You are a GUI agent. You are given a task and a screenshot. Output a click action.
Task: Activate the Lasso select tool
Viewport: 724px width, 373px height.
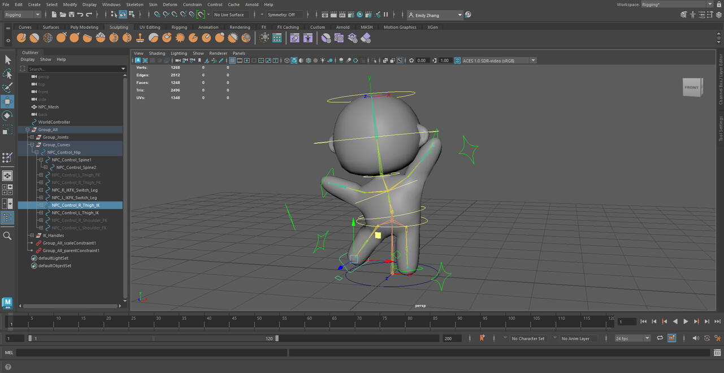coord(7,74)
